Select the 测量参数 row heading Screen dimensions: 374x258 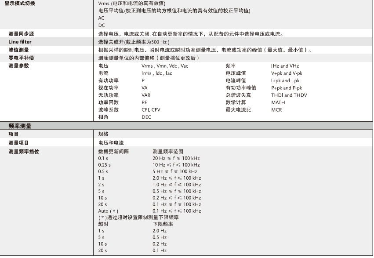[18, 65]
